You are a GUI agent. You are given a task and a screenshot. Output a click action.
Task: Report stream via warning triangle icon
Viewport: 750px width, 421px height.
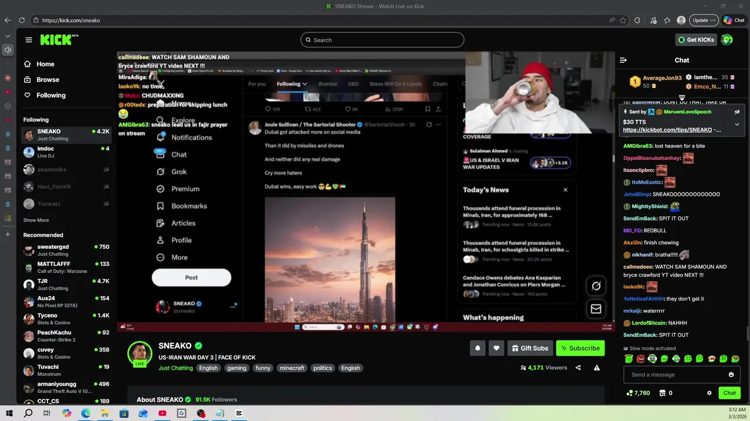(x=596, y=368)
